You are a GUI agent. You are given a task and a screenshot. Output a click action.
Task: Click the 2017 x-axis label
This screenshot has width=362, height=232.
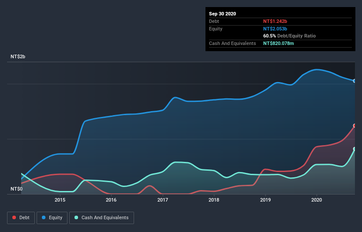coord(163,200)
